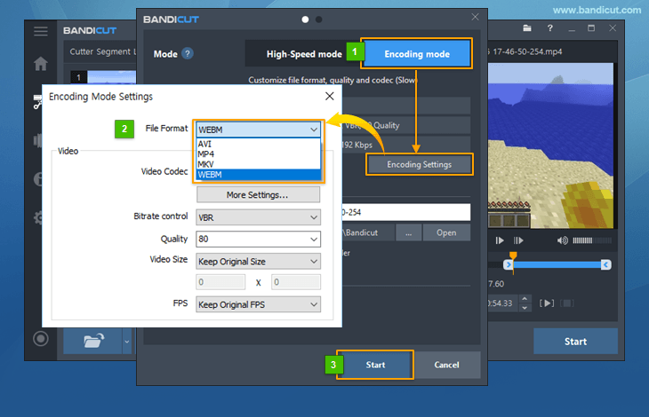Open the folder icon in main window title bar
The width and height of the screenshot is (649, 417).
click(x=527, y=28)
